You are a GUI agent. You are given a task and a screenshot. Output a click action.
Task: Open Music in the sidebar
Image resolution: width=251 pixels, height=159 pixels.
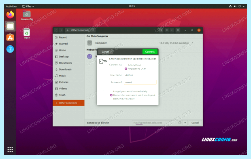[x=68, y=76]
